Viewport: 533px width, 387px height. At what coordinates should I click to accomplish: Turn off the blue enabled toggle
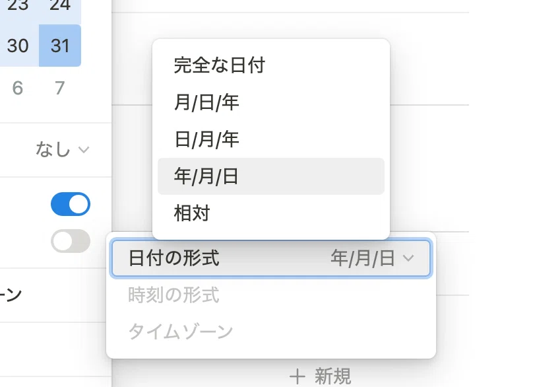click(x=71, y=204)
